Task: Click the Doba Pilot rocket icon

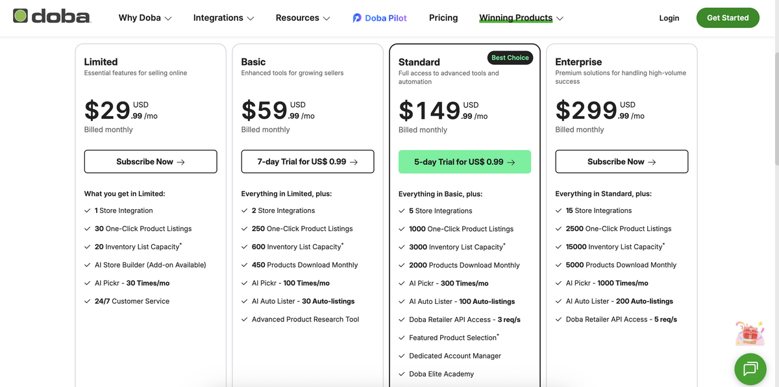Action: (357, 18)
